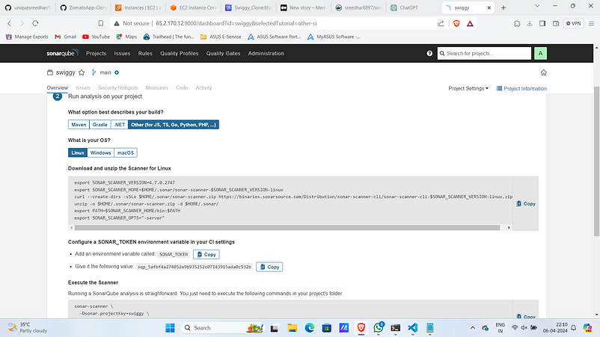Open Brave wallet icon
Screen dimensions: 600x337
tap(556, 23)
